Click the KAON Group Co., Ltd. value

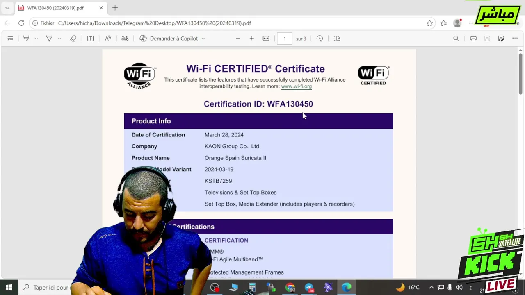pyautogui.click(x=233, y=146)
